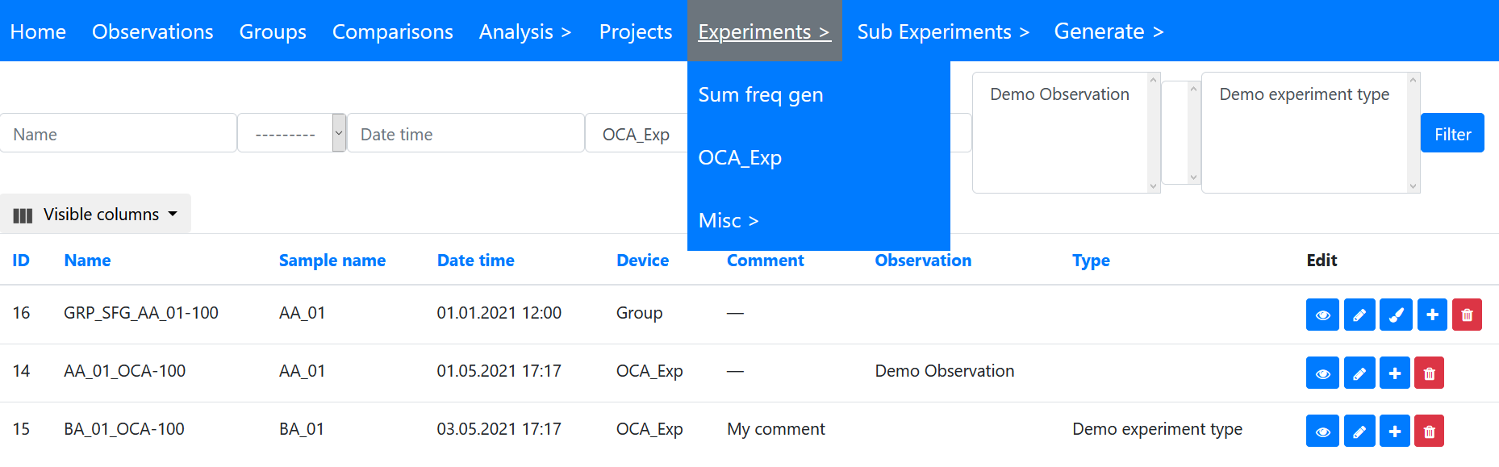Click the pencil edit icon for AA_01_OCA-100
This screenshot has height=467, width=1499.
pos(1359,373)
